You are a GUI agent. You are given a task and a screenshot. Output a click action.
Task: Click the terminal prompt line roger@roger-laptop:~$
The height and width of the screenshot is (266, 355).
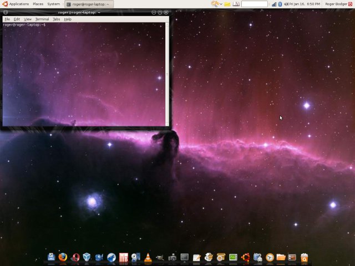tap(24, 24)
